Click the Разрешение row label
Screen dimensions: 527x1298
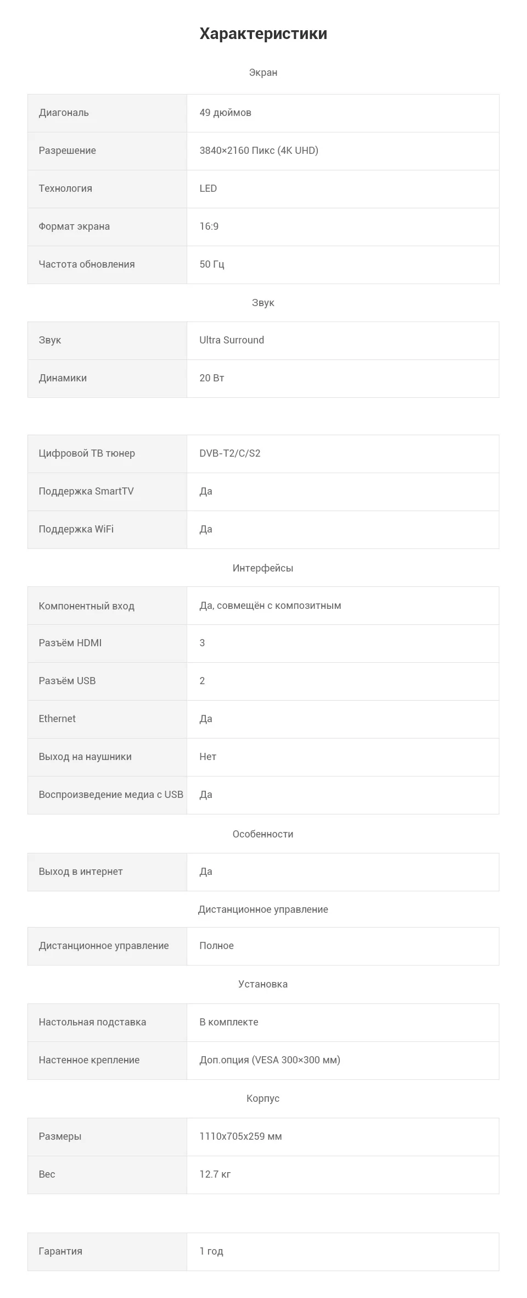click(x=67, y=151)
